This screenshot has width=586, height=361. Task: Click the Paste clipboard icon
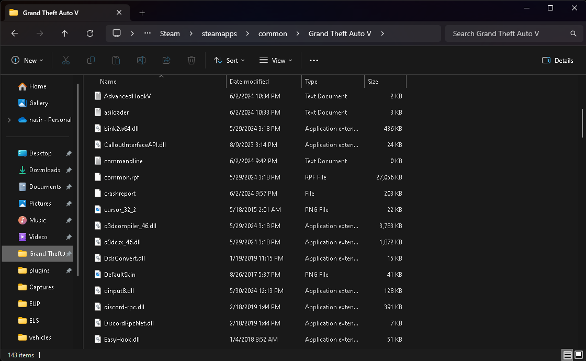116,61
